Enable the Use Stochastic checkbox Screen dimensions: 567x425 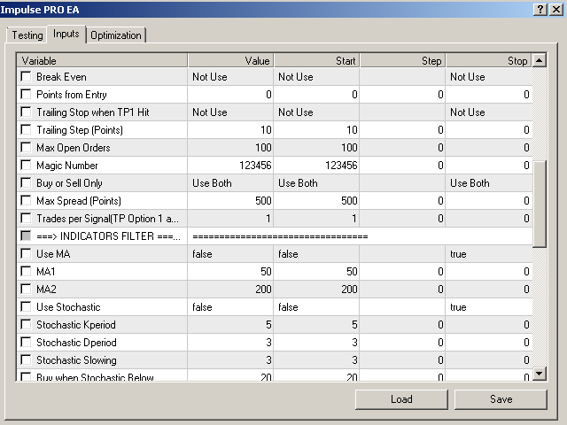(26, 307)
